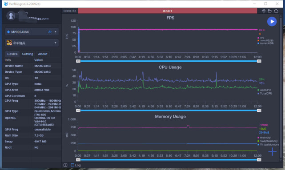Click the FPS chart range slider left handle

[78, 61]
